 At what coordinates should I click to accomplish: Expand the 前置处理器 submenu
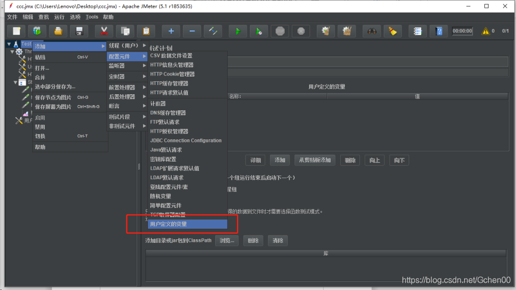(x=128, y=87)
